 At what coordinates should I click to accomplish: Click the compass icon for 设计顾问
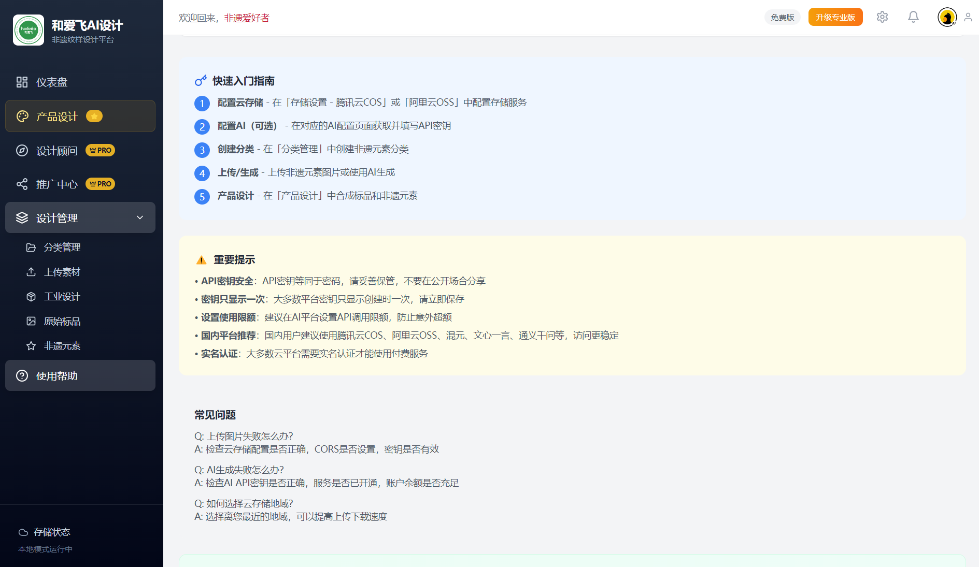[x=22, y=150]
